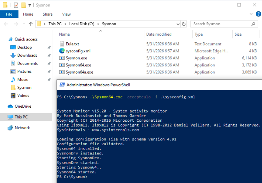Screen dimensions: 262x183
Task: Expand chevron after Local Disk (C:) breadcrumb
Action: (98, 24)
